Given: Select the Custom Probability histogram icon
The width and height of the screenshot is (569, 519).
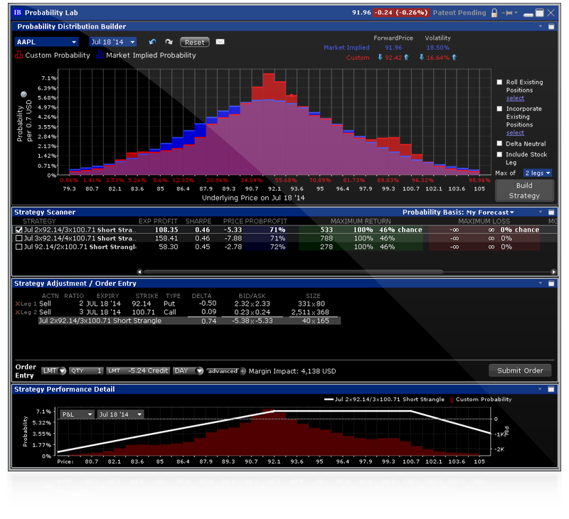Looking at the screenshot, I should 20,55.
